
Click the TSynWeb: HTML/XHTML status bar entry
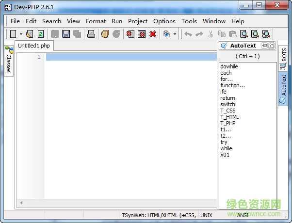point(159,215)
